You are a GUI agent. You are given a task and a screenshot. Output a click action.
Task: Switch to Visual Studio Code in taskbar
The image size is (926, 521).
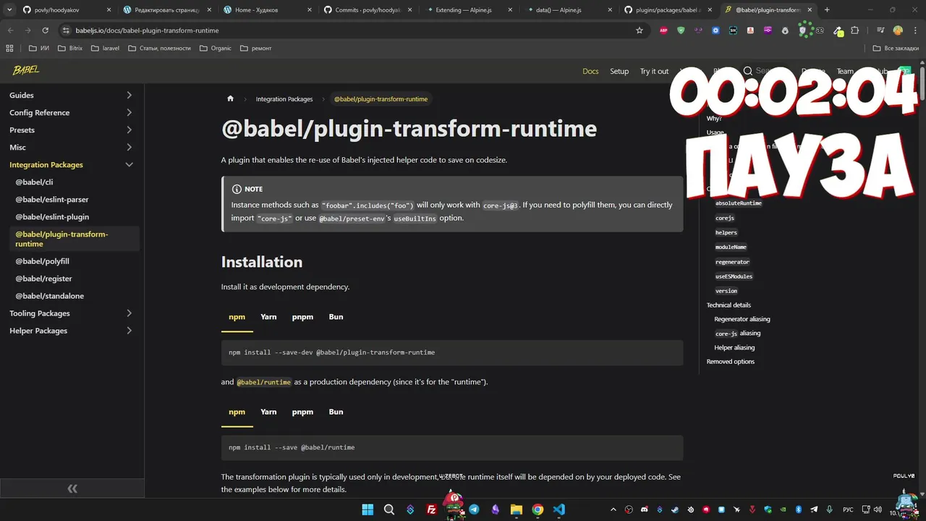pyautogui.click(x=558, y=509)
